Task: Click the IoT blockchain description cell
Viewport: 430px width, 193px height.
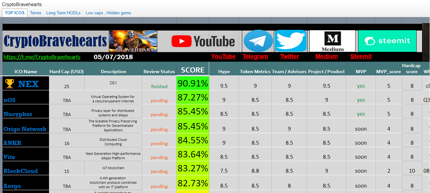Action: click(x=113, y=168)
